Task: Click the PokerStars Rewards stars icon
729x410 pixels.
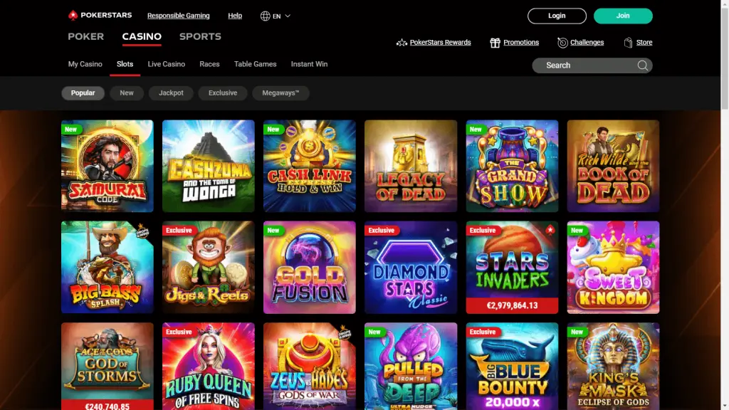Action: 402,43
